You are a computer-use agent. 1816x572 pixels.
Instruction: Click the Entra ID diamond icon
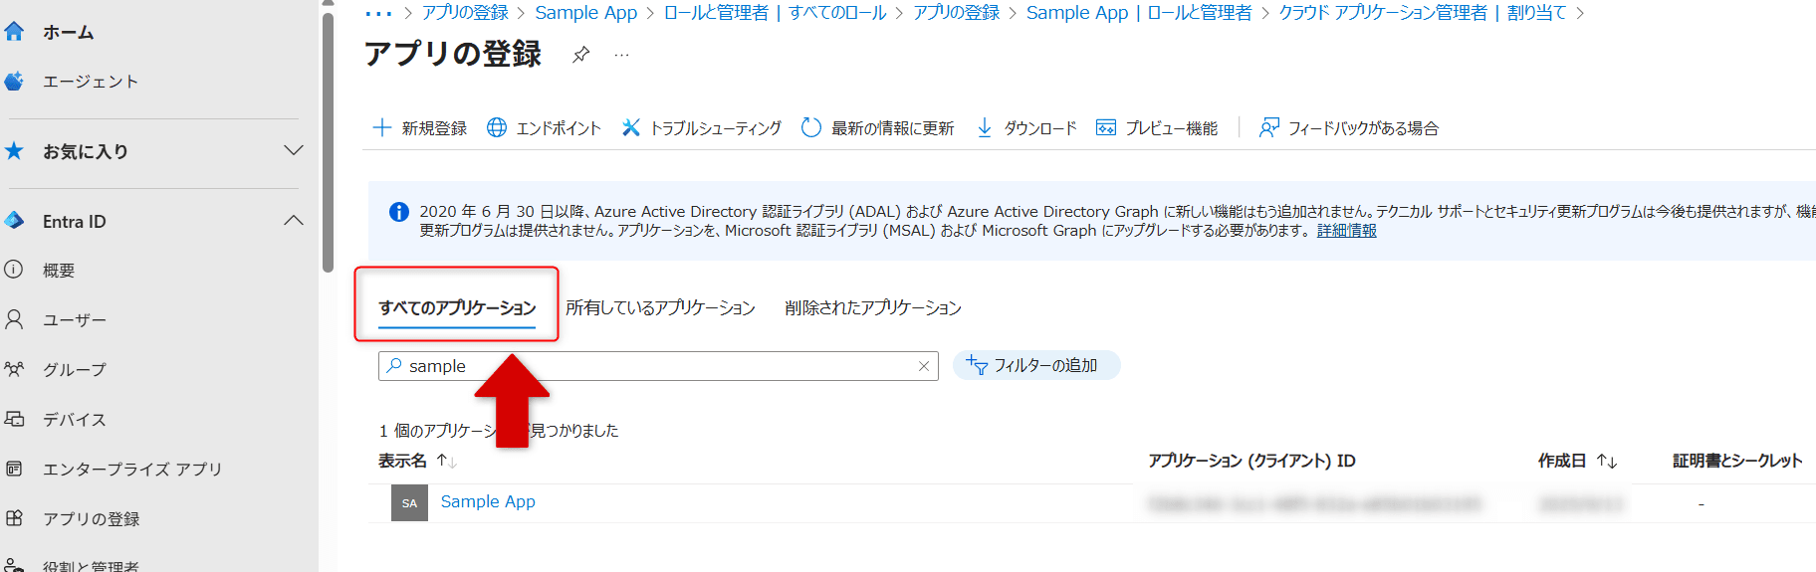point(14,221)
